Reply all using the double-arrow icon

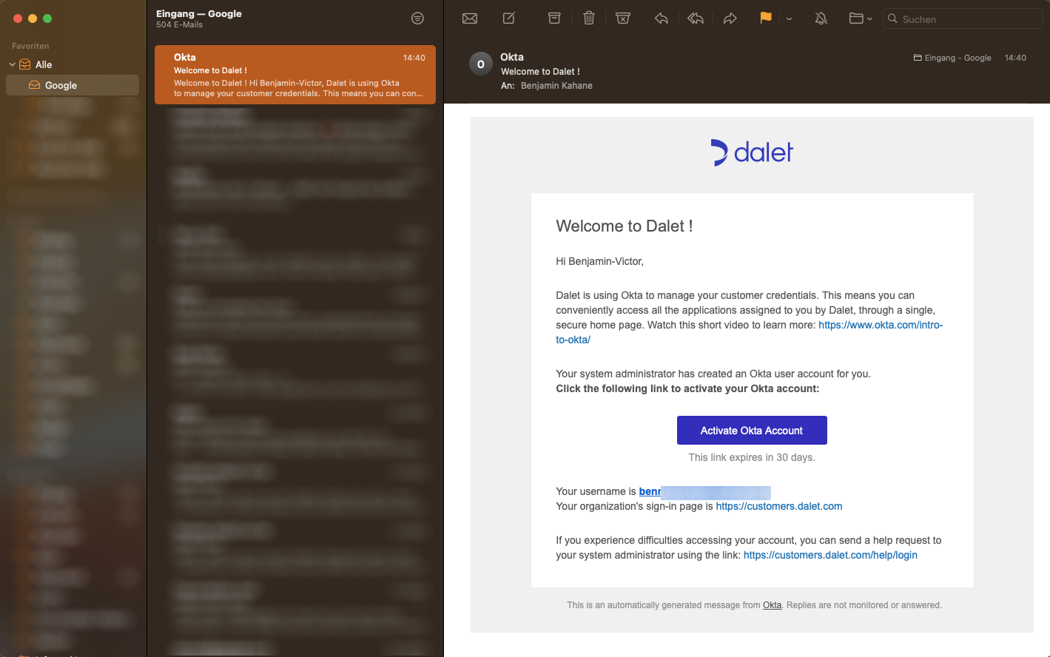pos(696,18)
